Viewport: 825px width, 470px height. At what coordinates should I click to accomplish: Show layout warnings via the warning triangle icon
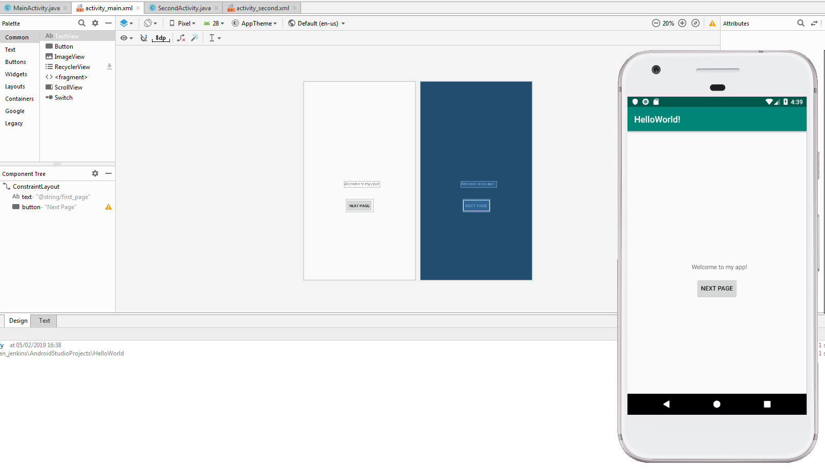point(712,23)
